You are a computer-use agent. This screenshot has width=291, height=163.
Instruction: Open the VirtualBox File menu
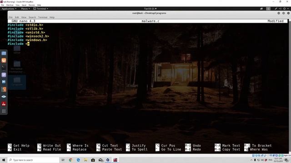point(3,5)
